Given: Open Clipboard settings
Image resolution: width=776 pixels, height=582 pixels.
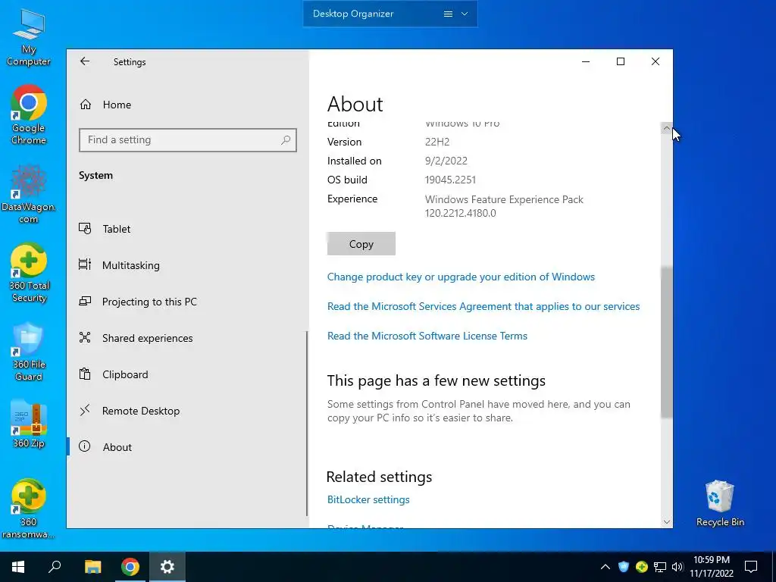Looking at the screenshot, I should point(187,374).
